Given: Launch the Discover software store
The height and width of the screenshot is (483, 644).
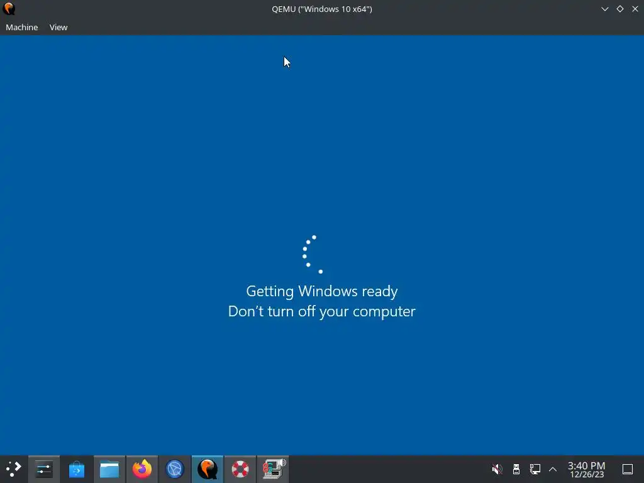Looking at the screenshot, I should tap(76, 469).
